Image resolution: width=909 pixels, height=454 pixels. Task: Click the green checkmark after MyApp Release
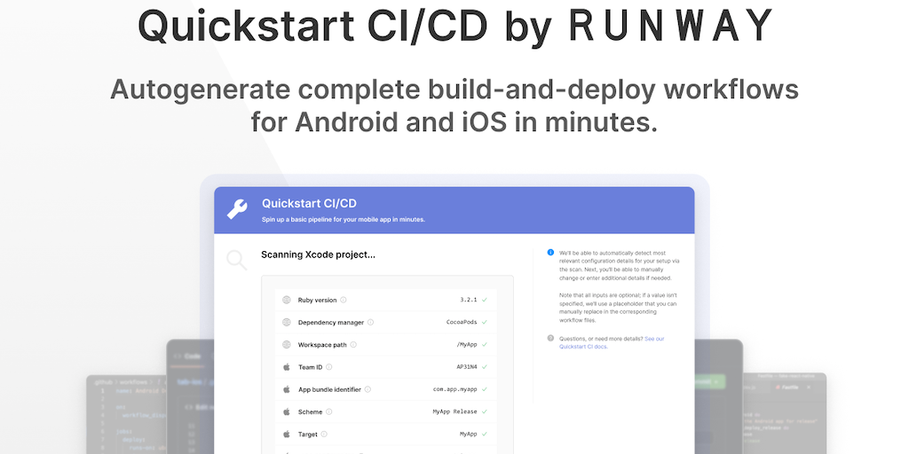[485, 411]
